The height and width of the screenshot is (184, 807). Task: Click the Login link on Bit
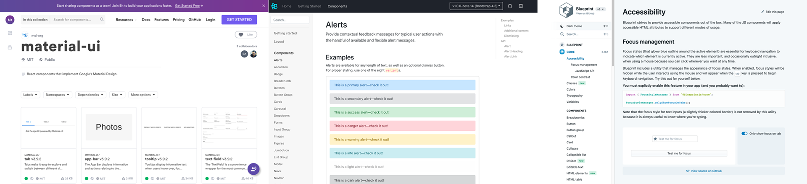[211, 20]
